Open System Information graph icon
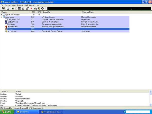Screen dimensions: 152x114 click(13, 8)
